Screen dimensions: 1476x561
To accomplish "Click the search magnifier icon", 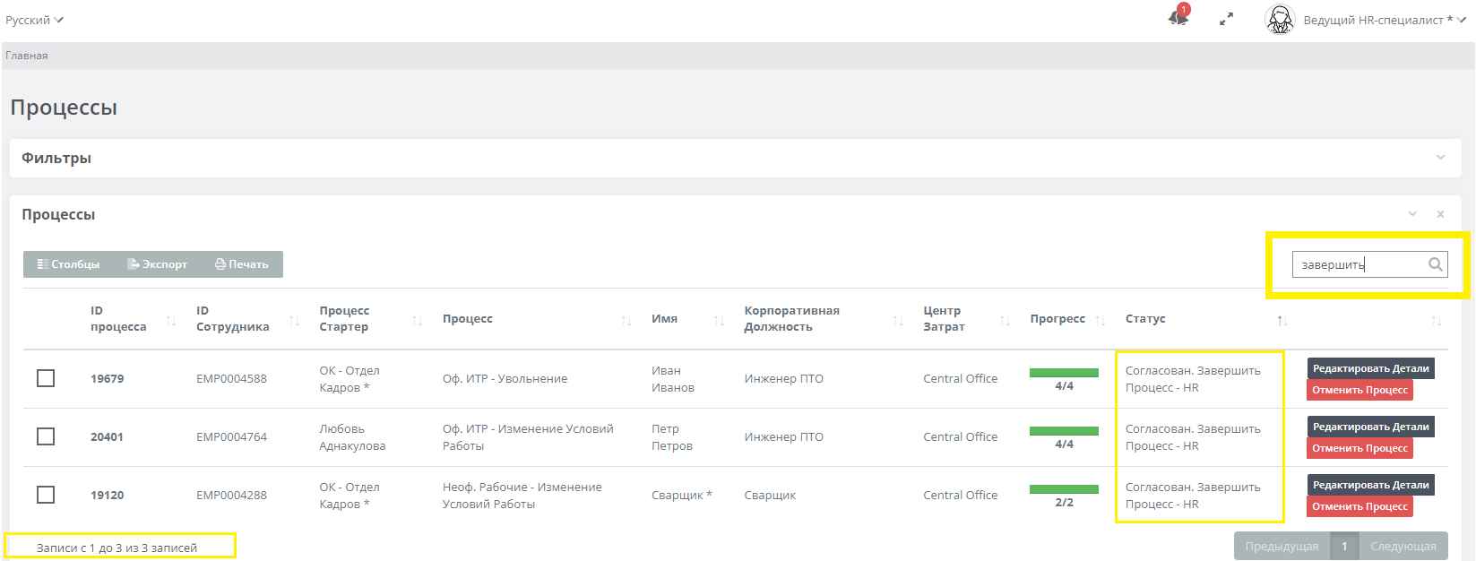I will (x=1435, y=264).
